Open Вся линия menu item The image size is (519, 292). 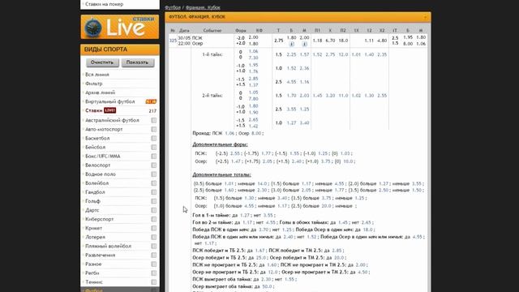(x=97, y=75)
